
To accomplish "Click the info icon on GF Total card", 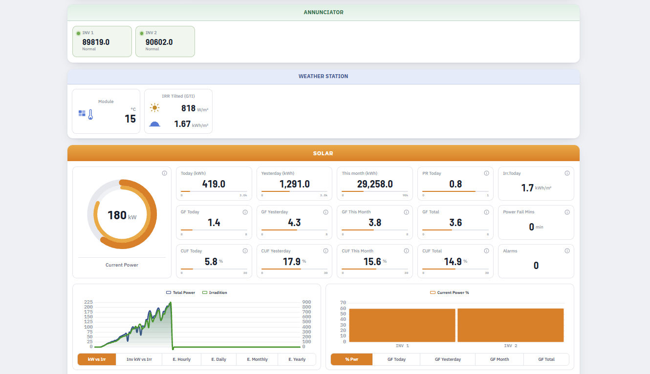I will [x=486, y=212].
